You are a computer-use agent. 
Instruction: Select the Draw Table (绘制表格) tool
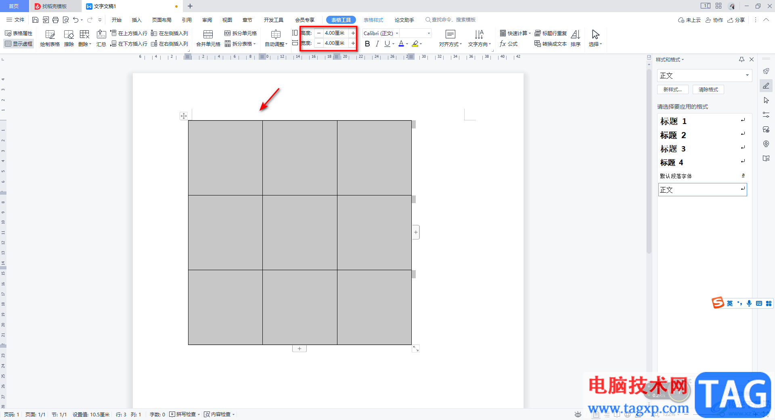pos(50,39)
